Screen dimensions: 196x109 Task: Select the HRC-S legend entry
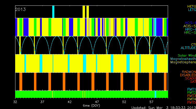pyautogui.click(x=189, y=33)
